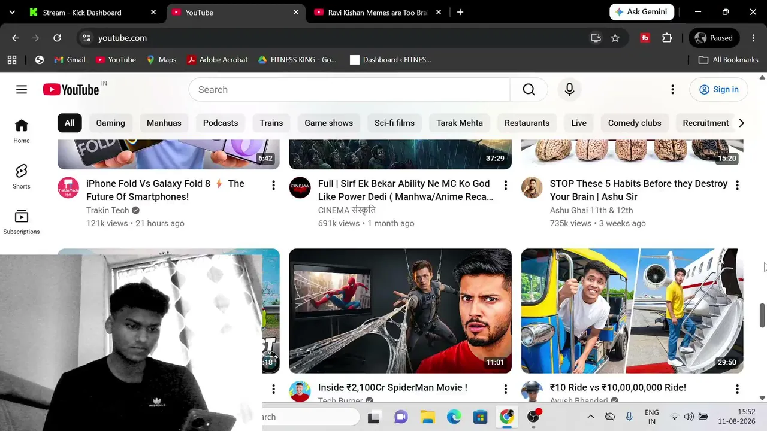Open Chrome three-dot menu

[x=753, y=38]
